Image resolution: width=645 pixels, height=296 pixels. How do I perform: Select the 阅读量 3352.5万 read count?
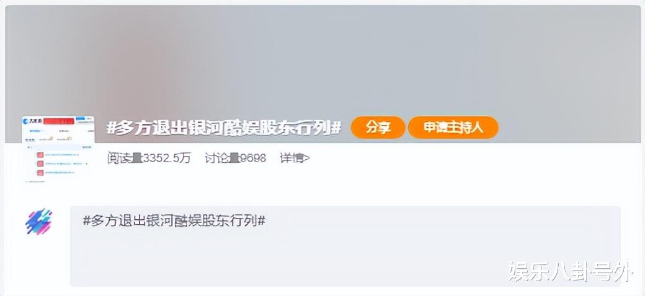pos(149,158)
